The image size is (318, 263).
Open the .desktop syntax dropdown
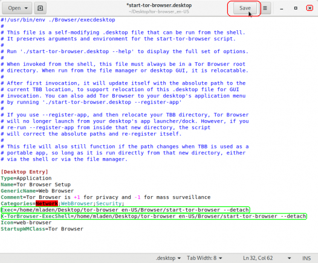168,258
